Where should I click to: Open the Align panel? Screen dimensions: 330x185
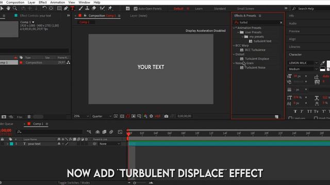(x=292, y=39)
